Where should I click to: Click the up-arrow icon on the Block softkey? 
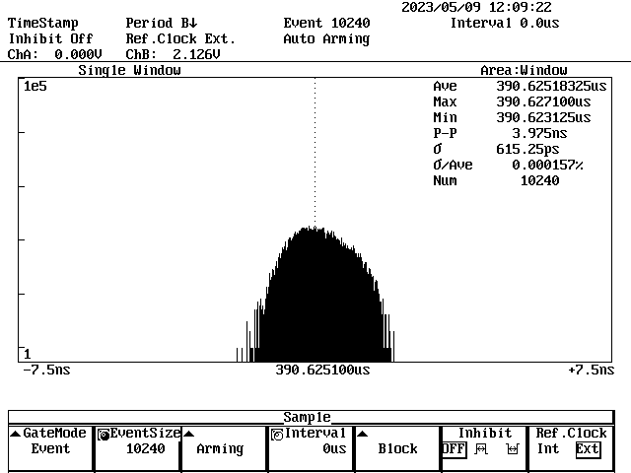[x=362, y=434]
